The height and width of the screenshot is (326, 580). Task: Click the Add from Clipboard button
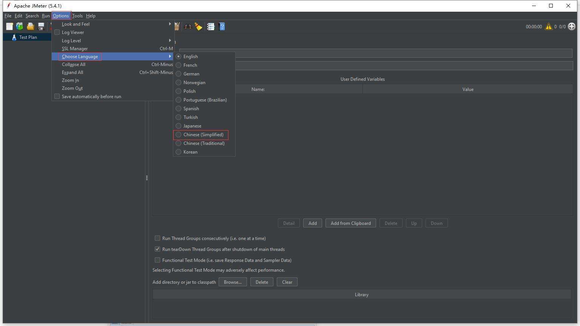pyautogui.click(x=350, y=223)
